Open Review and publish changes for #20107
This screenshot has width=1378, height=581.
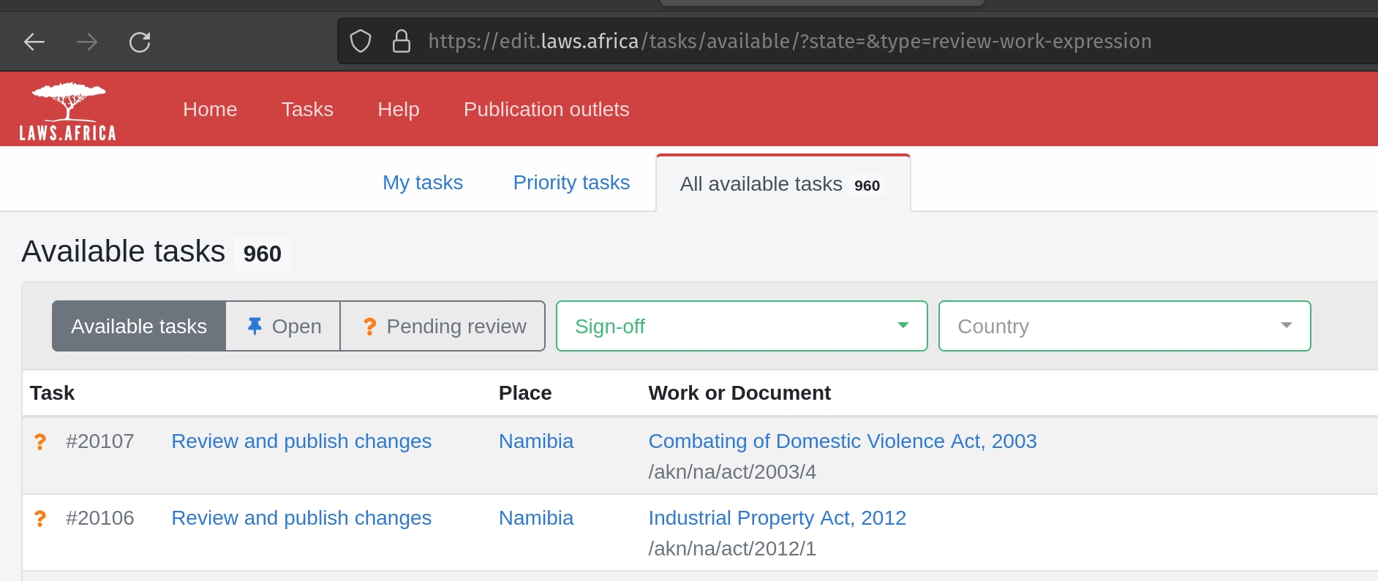(x=301, y=441)
